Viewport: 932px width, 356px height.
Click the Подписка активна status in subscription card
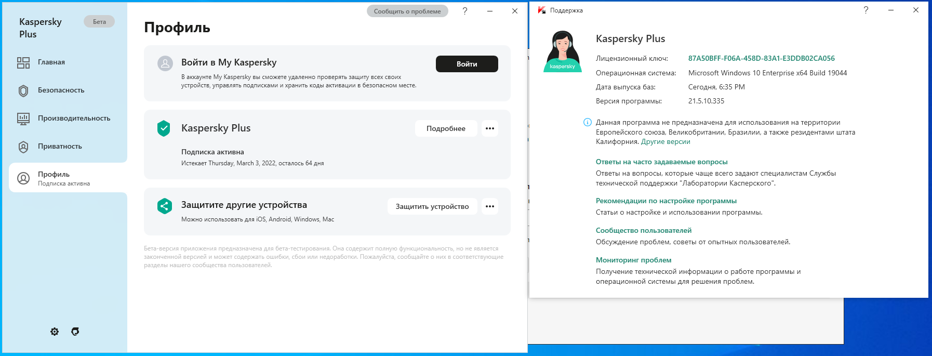(212, 152)
